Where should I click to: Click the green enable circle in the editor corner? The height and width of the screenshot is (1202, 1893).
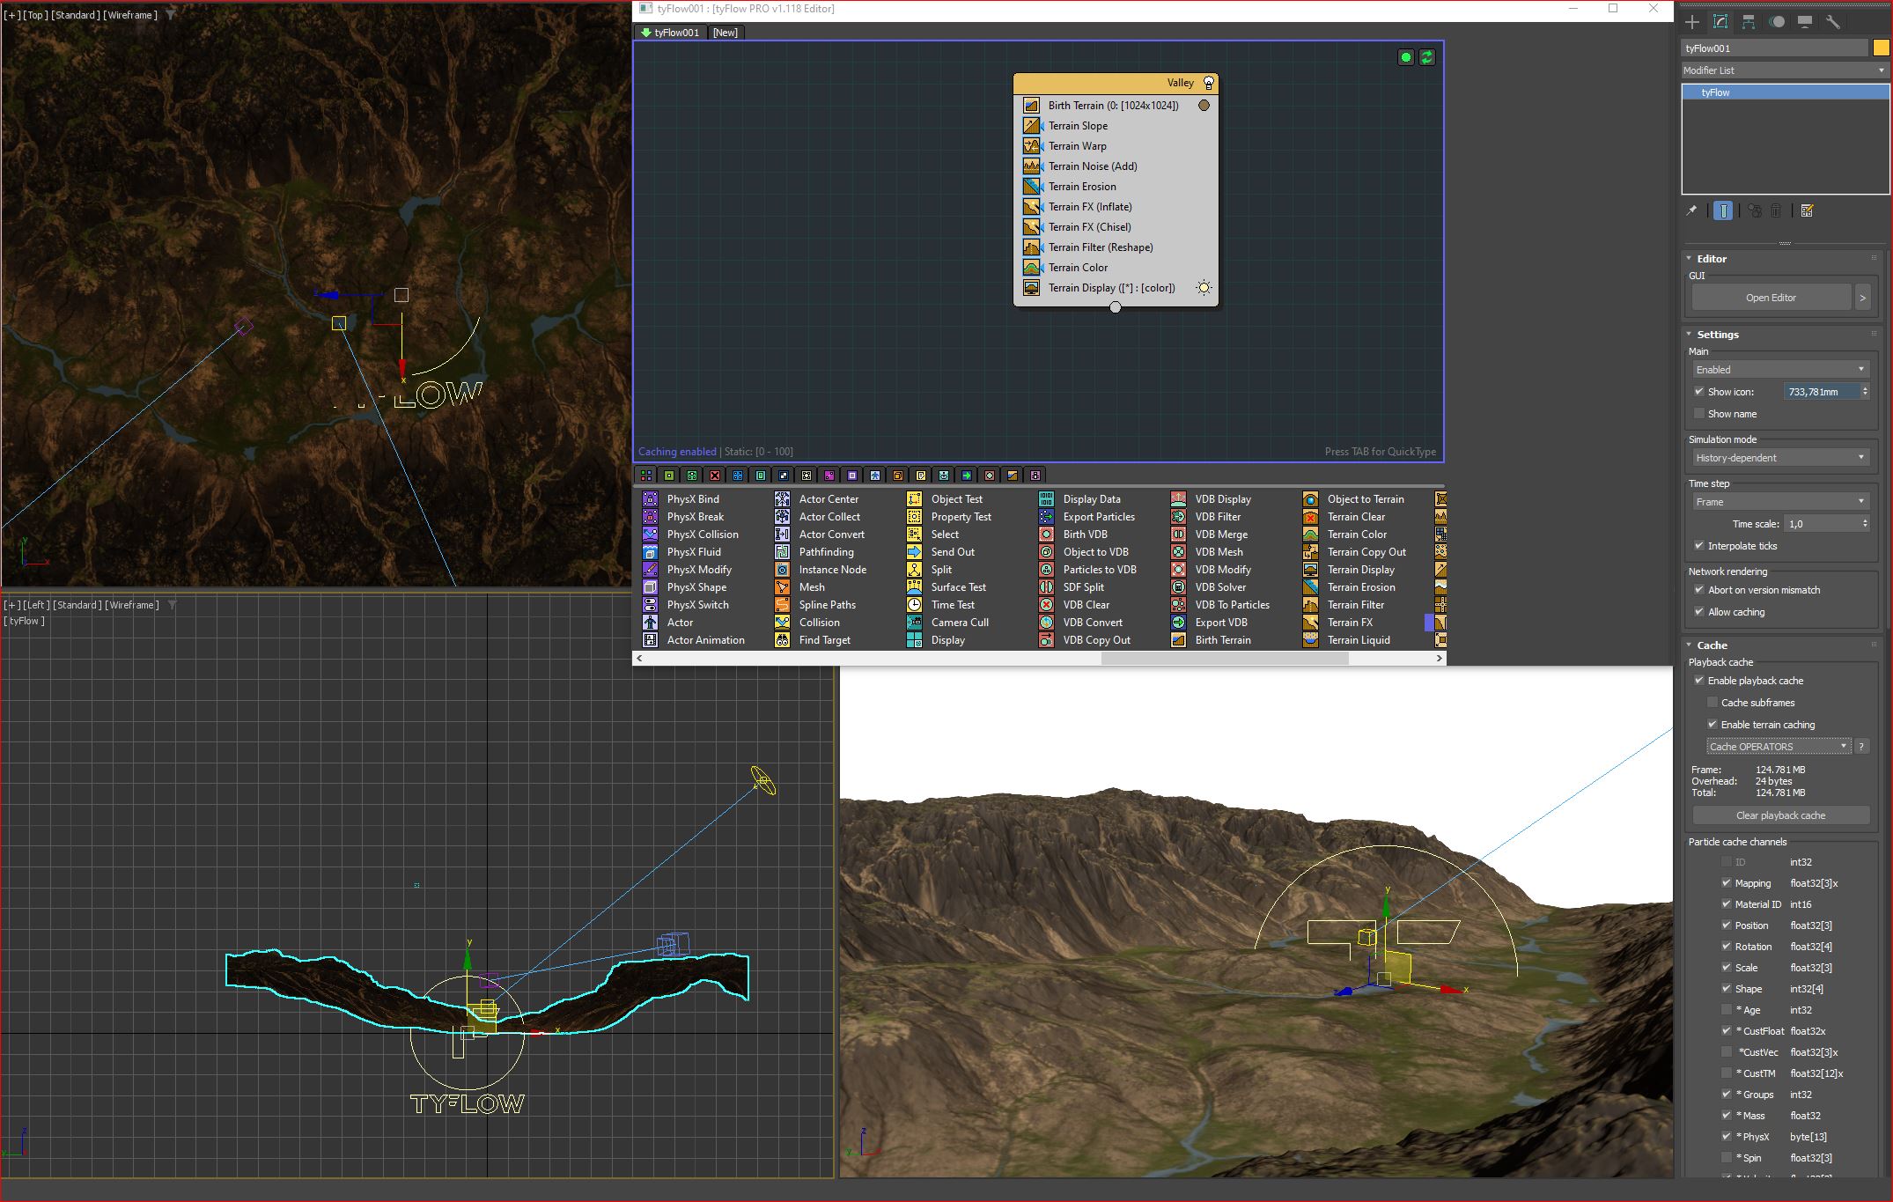point(1405,57)
